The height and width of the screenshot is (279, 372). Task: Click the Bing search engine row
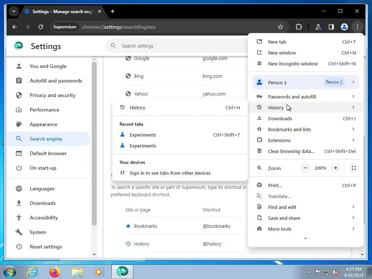(x=186, y=76)
